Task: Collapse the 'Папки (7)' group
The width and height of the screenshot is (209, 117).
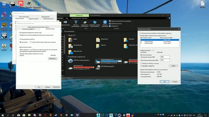Action: 67,35
